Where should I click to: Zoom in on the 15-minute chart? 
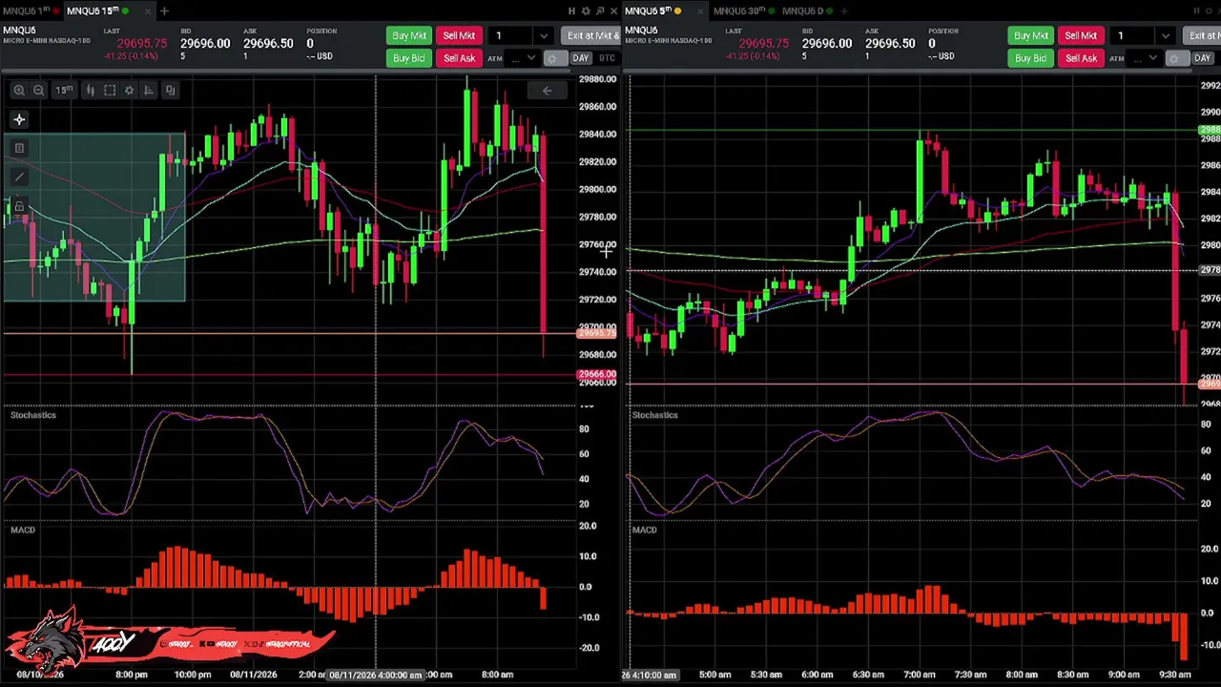click(x=19, y=90)
